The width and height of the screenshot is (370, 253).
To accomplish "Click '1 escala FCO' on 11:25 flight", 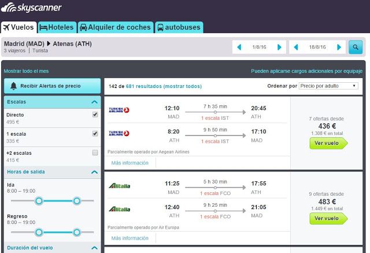I will pos(215,193).
